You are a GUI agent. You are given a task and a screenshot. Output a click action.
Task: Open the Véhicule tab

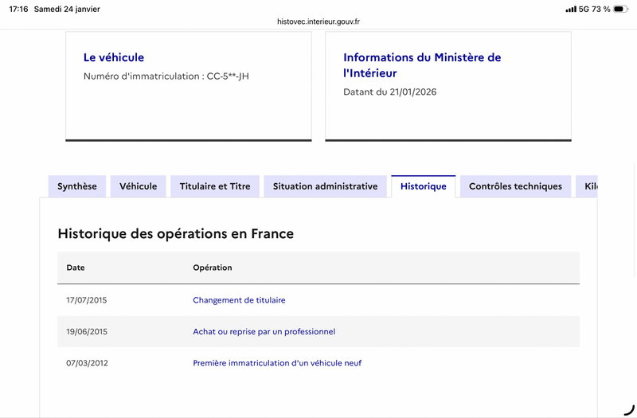[x=139, y=186]
